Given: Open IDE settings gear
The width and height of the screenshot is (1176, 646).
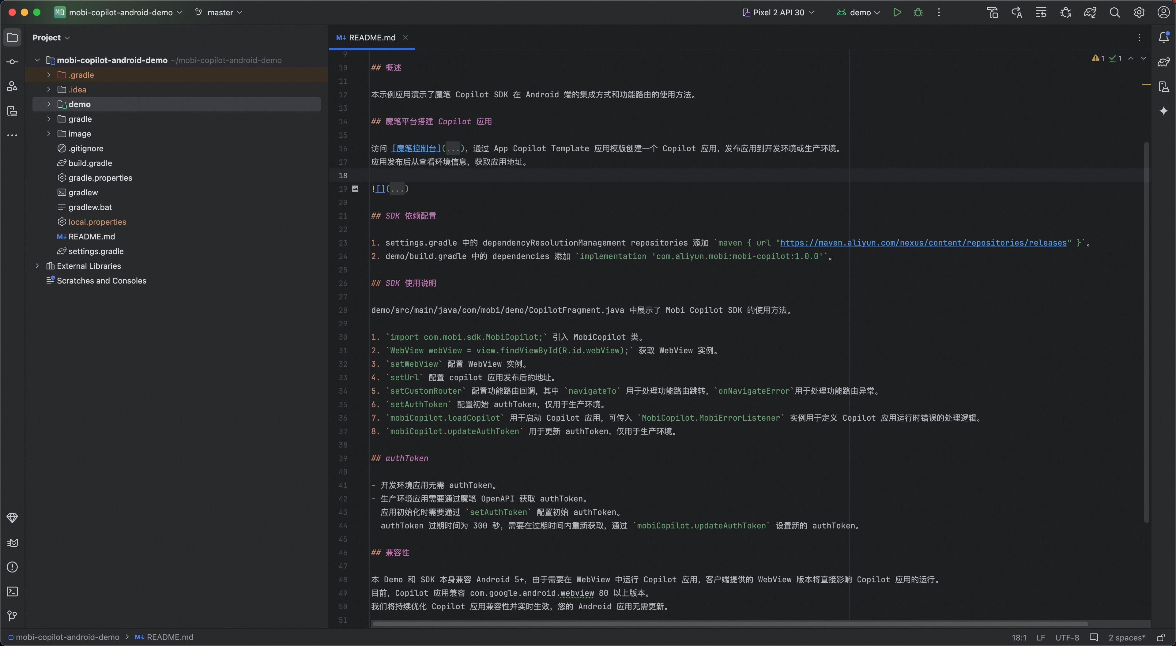Looking at the screenshot, I should (x=1139, y=12).
